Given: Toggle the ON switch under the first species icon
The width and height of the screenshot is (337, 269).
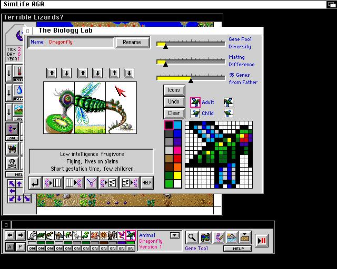Looking at the screenshot, I should coord(32,249).
